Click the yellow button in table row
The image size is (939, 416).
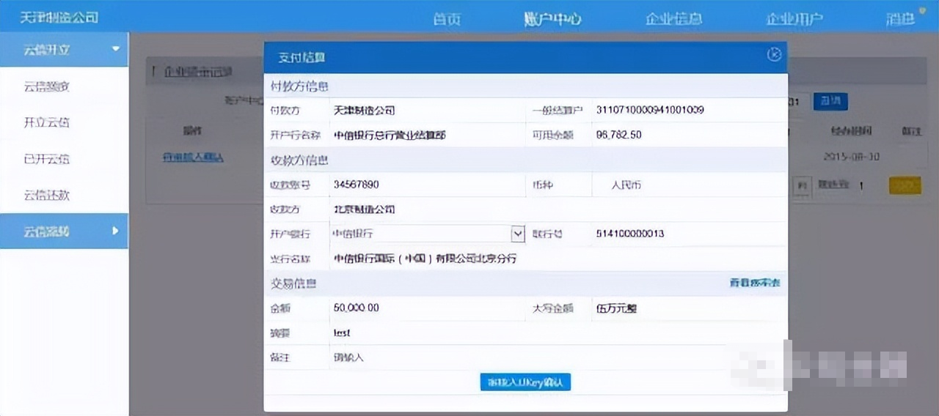pyautogui.click(x=905, y=186)
